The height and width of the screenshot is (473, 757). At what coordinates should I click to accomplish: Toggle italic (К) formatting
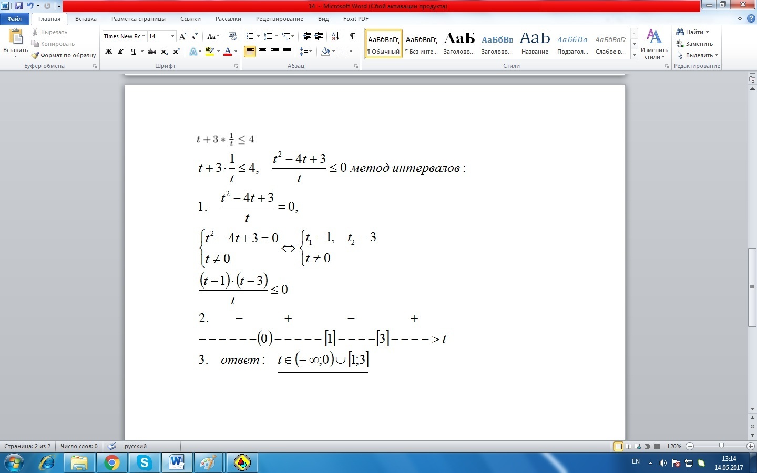121,52
